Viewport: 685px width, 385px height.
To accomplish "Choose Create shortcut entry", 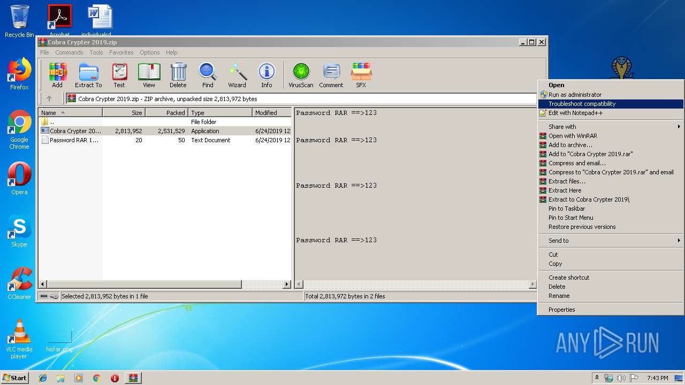I will pos(611,278).
